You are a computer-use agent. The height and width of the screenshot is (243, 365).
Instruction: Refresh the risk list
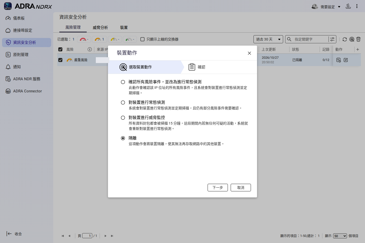coord(345,39)
